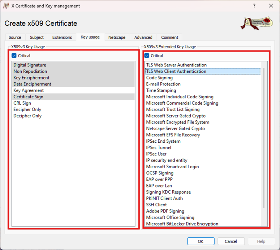Select Key Agreement in key usage list

(x=28, y=90)
